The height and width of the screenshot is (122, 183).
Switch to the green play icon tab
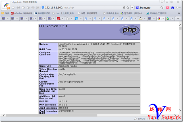pos(168,19)
